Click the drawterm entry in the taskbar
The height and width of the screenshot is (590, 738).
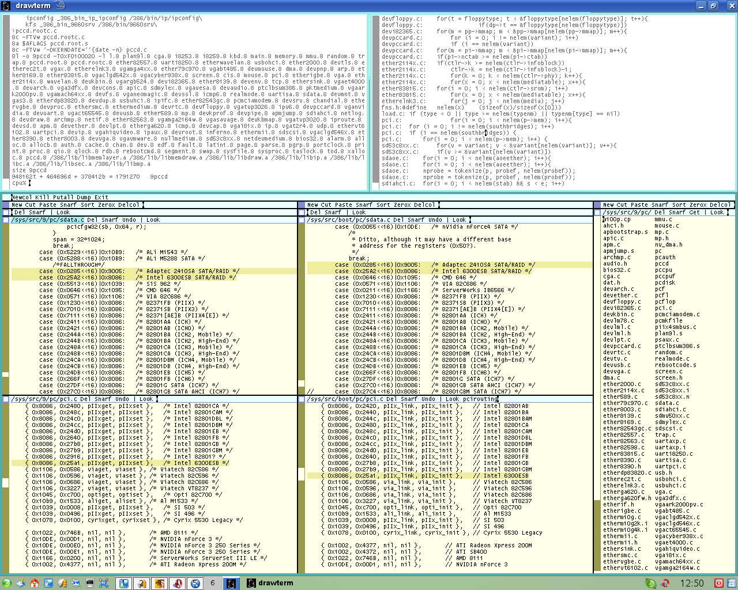click(270, 583)
